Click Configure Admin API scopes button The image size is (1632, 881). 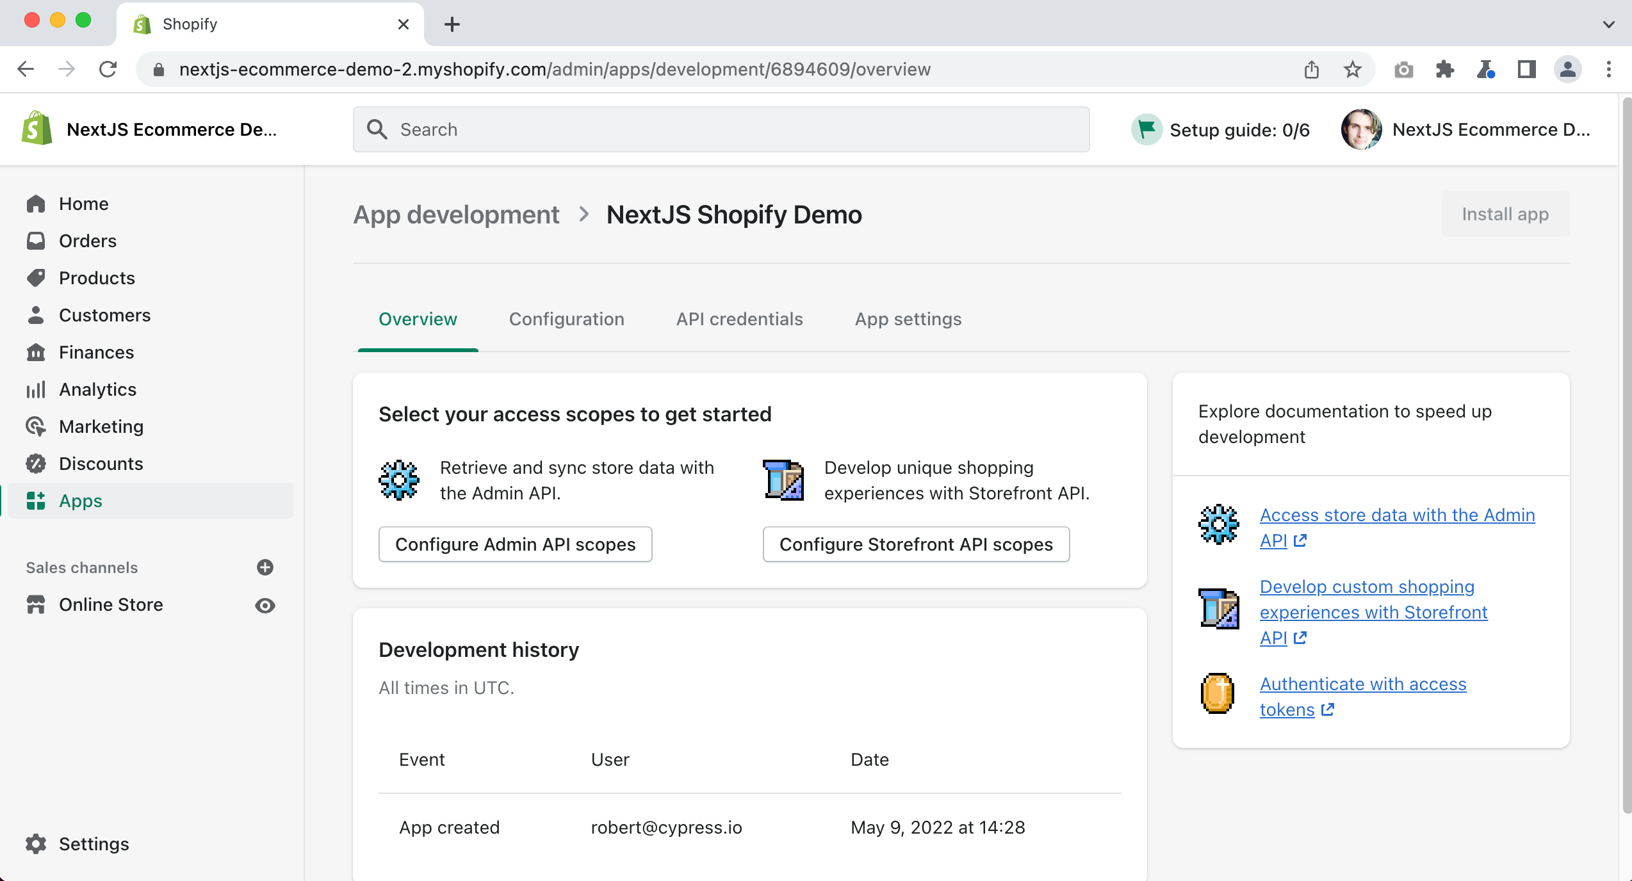pos(515,544)
